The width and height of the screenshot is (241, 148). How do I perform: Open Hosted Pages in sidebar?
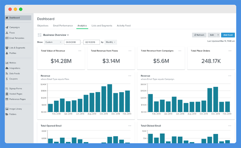(16, 94)
